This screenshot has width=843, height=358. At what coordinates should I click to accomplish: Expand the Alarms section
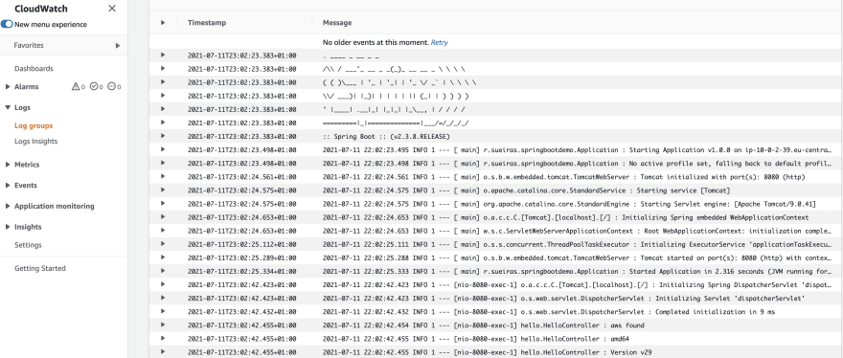[8, 86]
